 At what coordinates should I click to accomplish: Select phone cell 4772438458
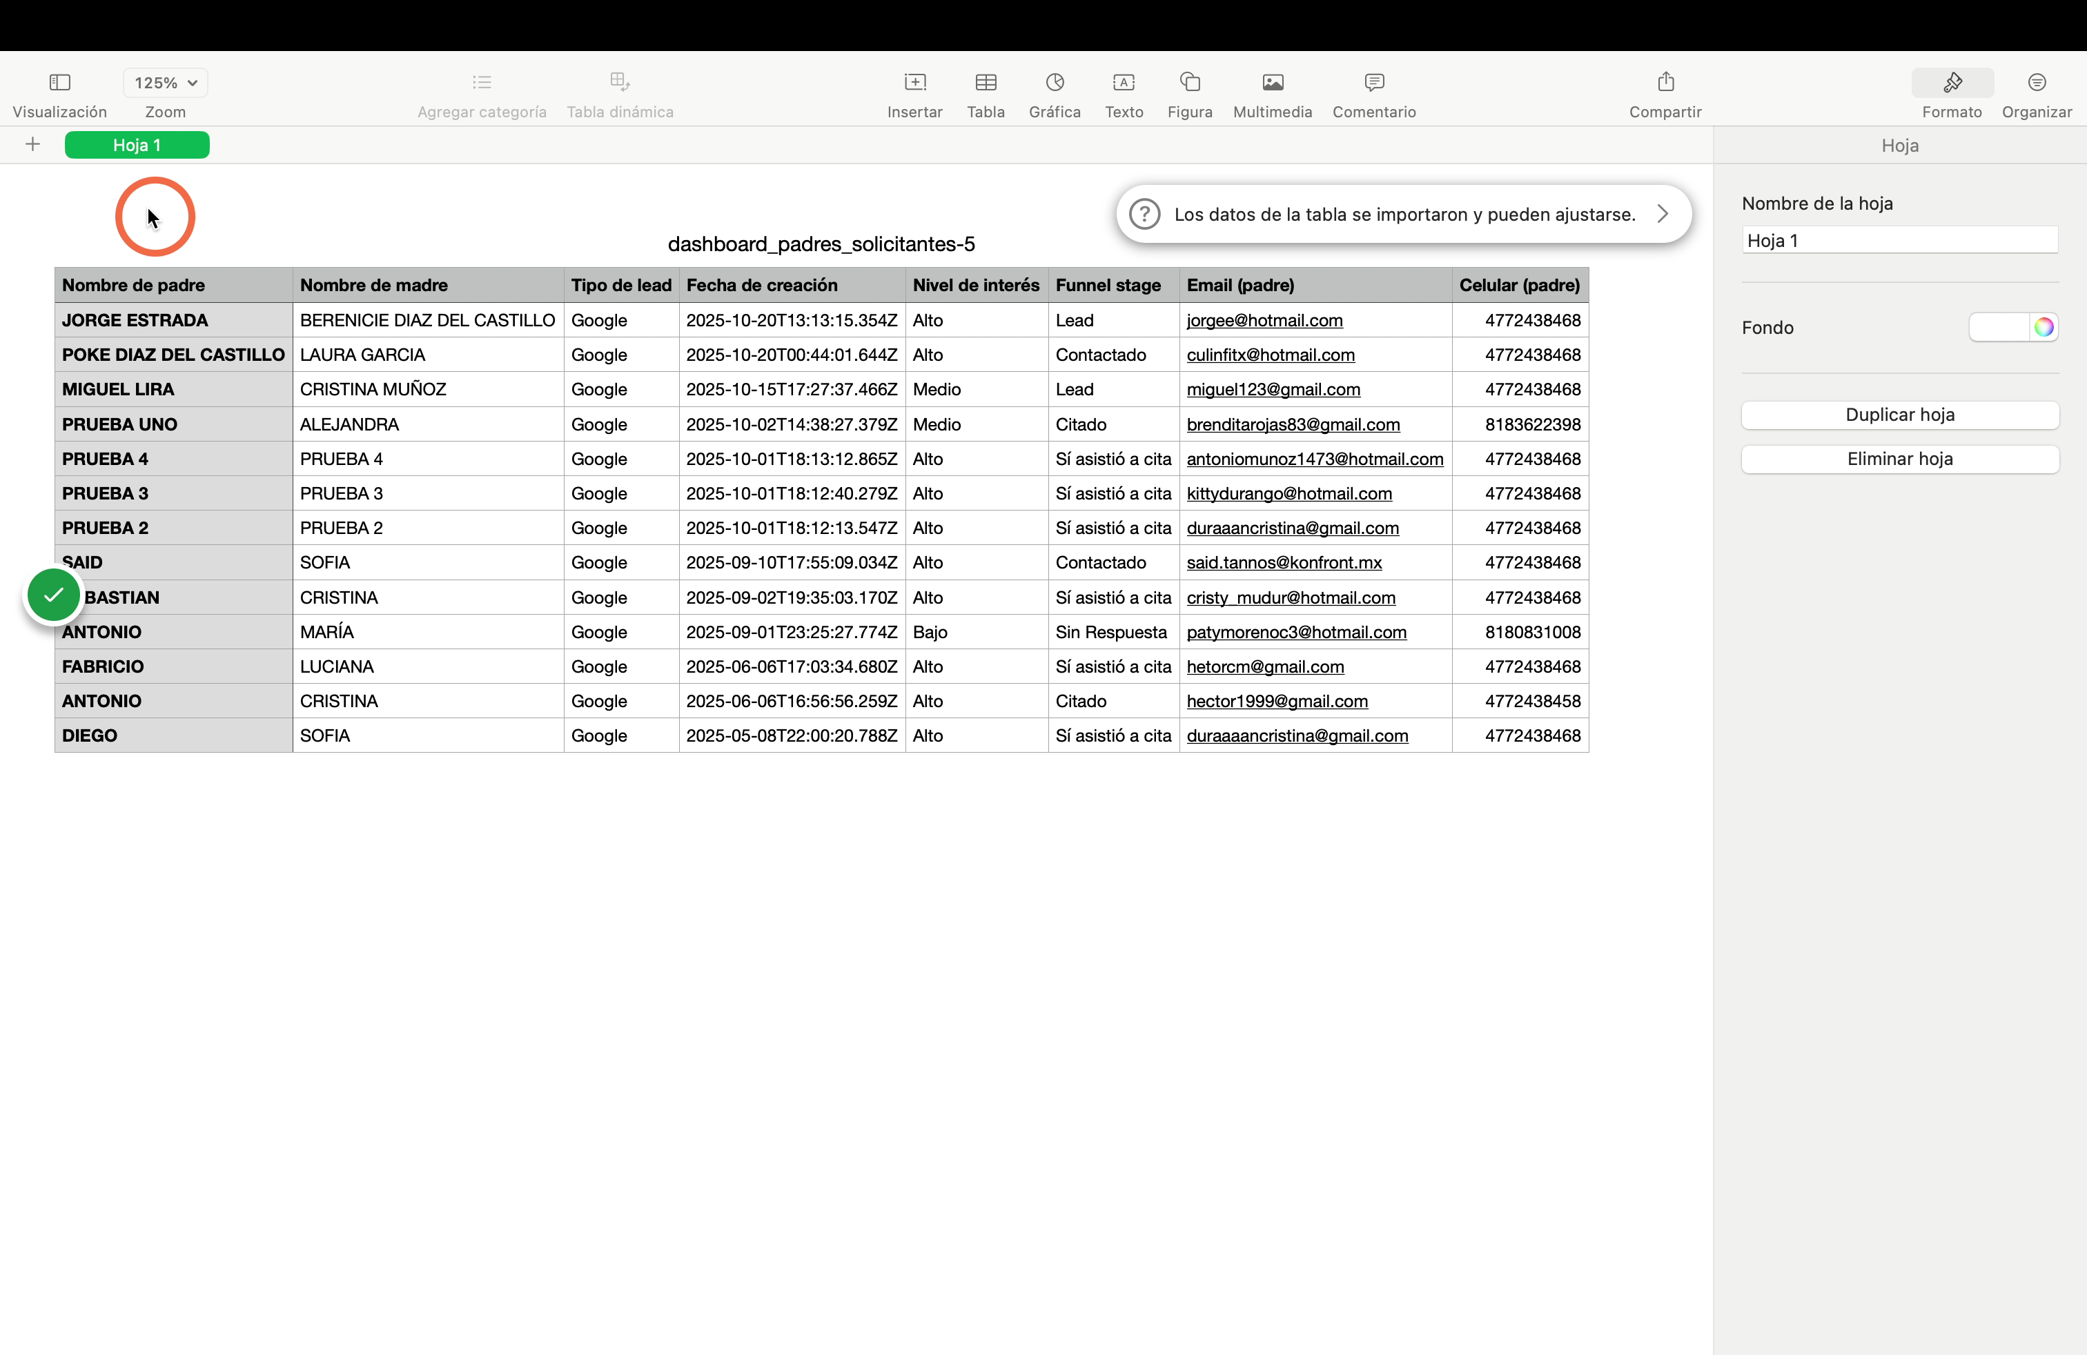pyautogui.click(x=1520, y=701)
